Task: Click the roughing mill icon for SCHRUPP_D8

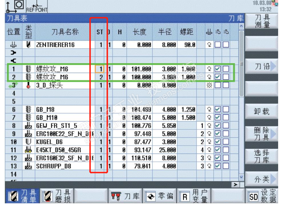Action: tap(28, 166)
